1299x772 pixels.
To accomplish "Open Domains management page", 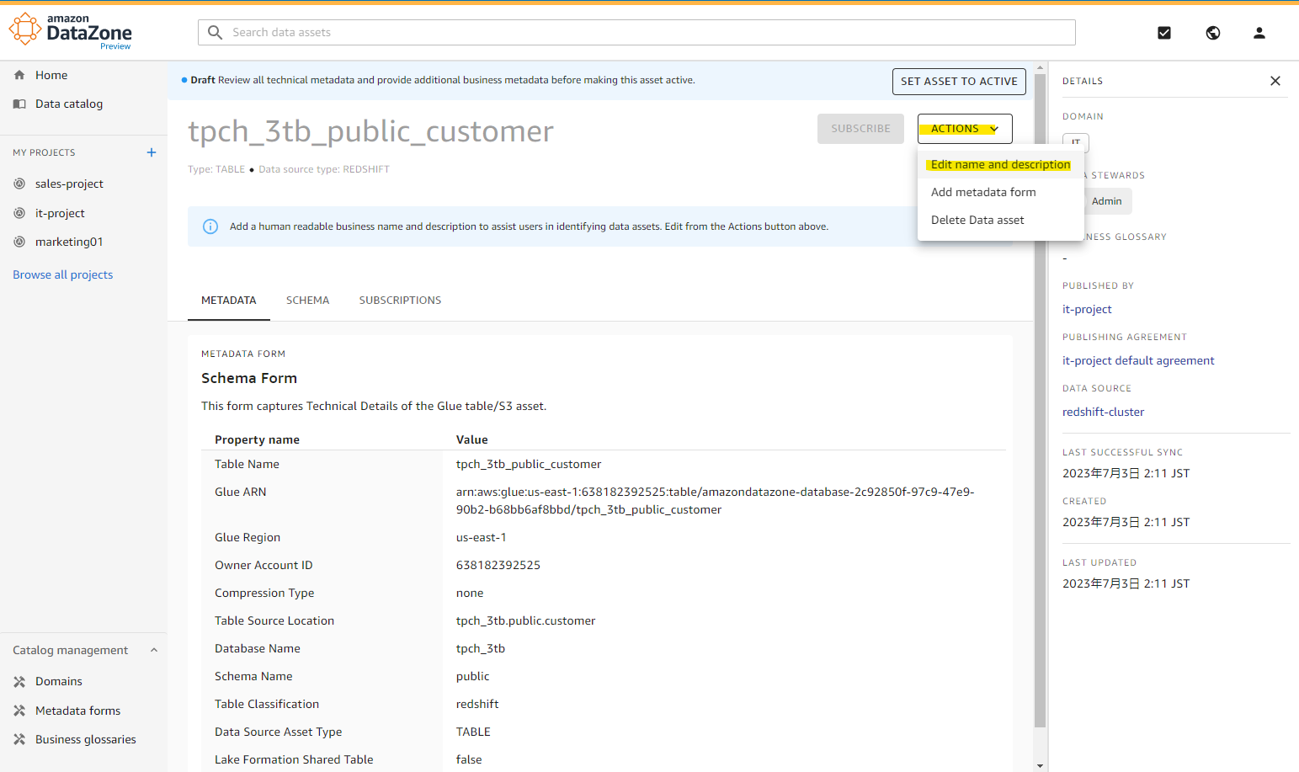I will coord(59,681).
